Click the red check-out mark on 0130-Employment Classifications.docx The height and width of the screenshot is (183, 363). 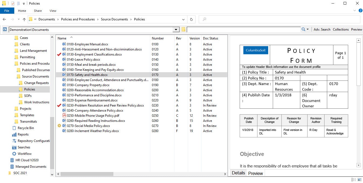pos(59,54)
